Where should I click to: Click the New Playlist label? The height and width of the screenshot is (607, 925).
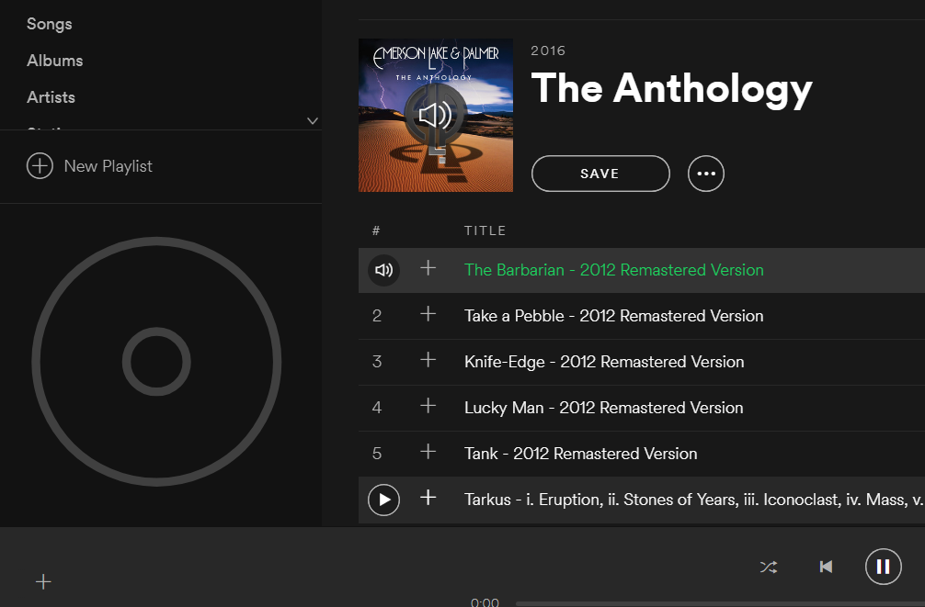[x=108, y=166]
